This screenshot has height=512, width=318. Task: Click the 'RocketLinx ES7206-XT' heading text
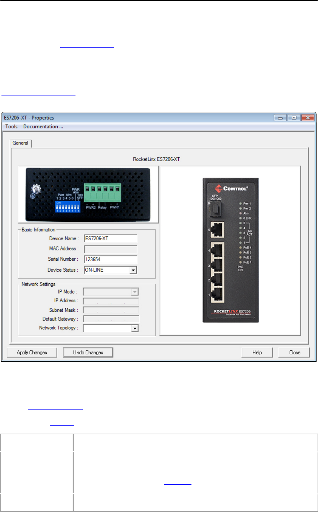[x=156, y=159]
